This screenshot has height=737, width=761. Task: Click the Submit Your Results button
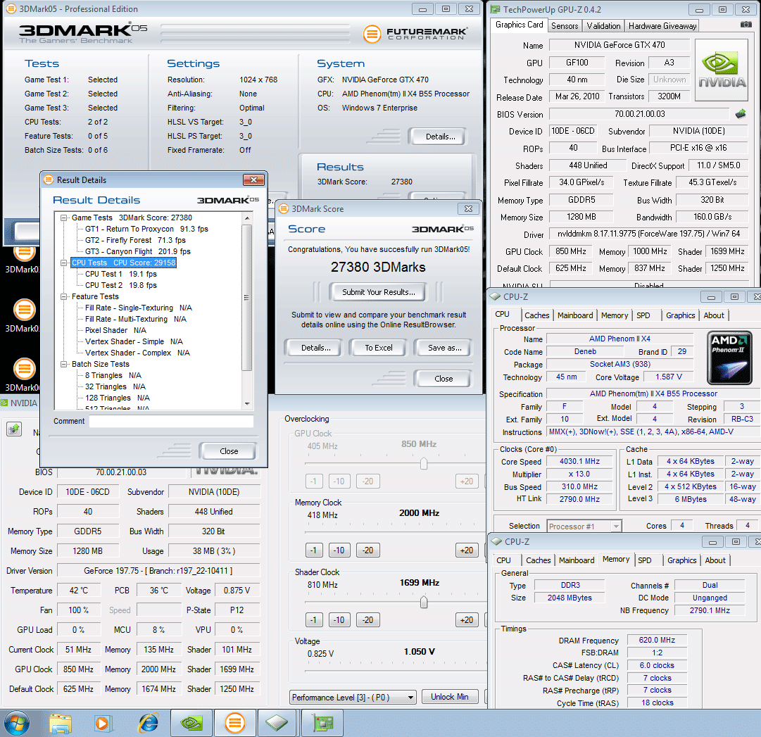378,292
